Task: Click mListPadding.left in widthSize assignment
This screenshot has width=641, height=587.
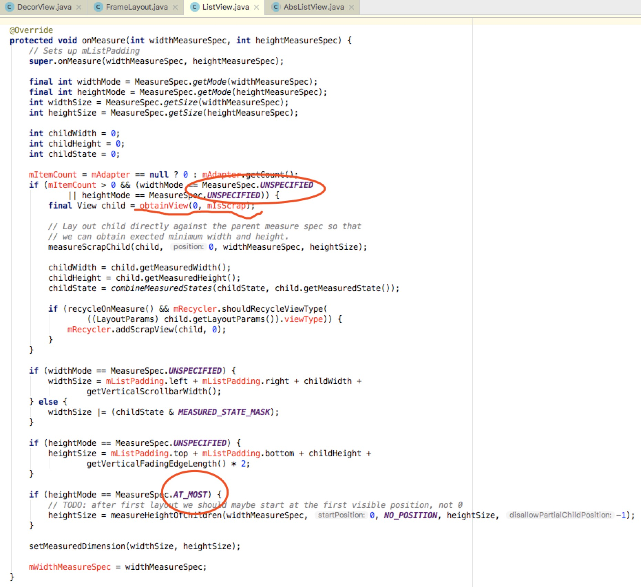Action: click(x=147, y=381)
